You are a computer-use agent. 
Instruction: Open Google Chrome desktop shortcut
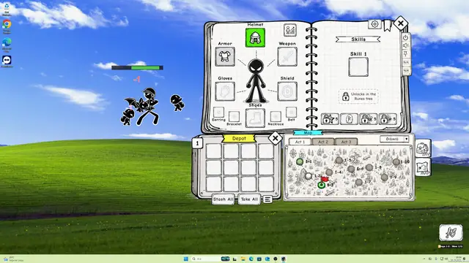[x=7, y=24]
